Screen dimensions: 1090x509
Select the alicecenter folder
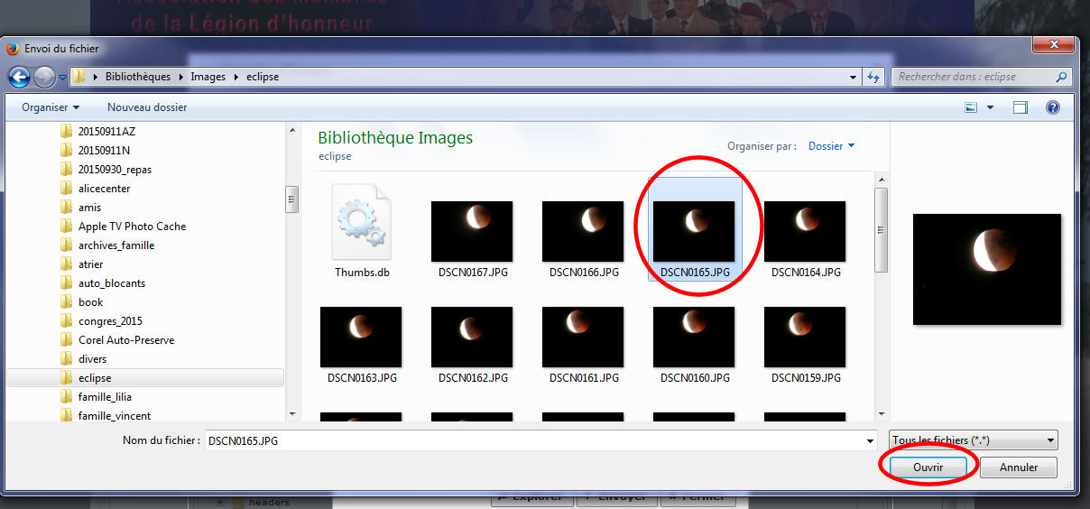pos(104,188)
